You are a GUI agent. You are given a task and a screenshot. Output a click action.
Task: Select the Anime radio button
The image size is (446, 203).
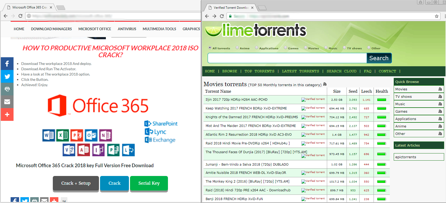point(237,48)
